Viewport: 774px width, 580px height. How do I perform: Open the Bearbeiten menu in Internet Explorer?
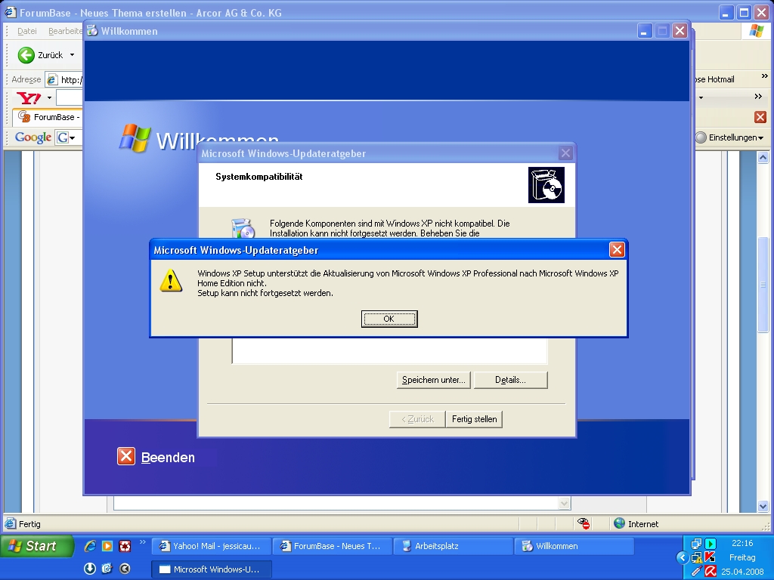click(65, 31)
